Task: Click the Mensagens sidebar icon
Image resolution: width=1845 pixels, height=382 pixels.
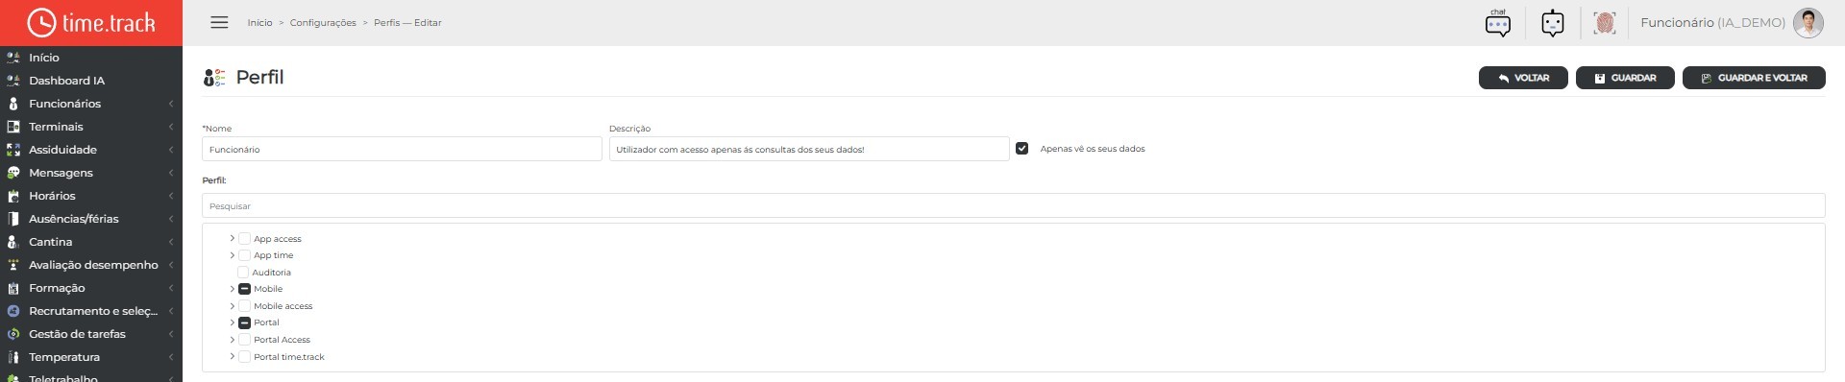Action: coord(13,173)
